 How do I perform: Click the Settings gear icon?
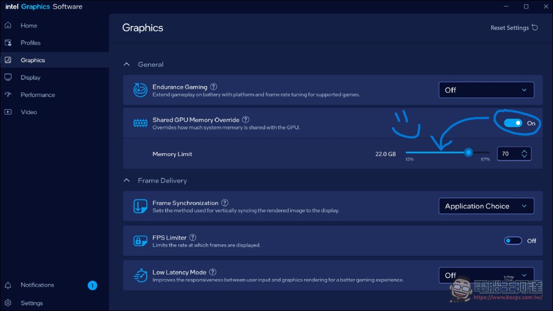8,303
